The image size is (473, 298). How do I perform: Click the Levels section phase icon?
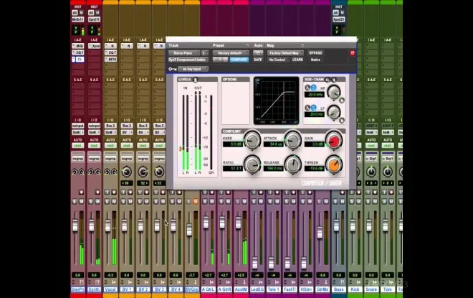click(x=195, y=80)
